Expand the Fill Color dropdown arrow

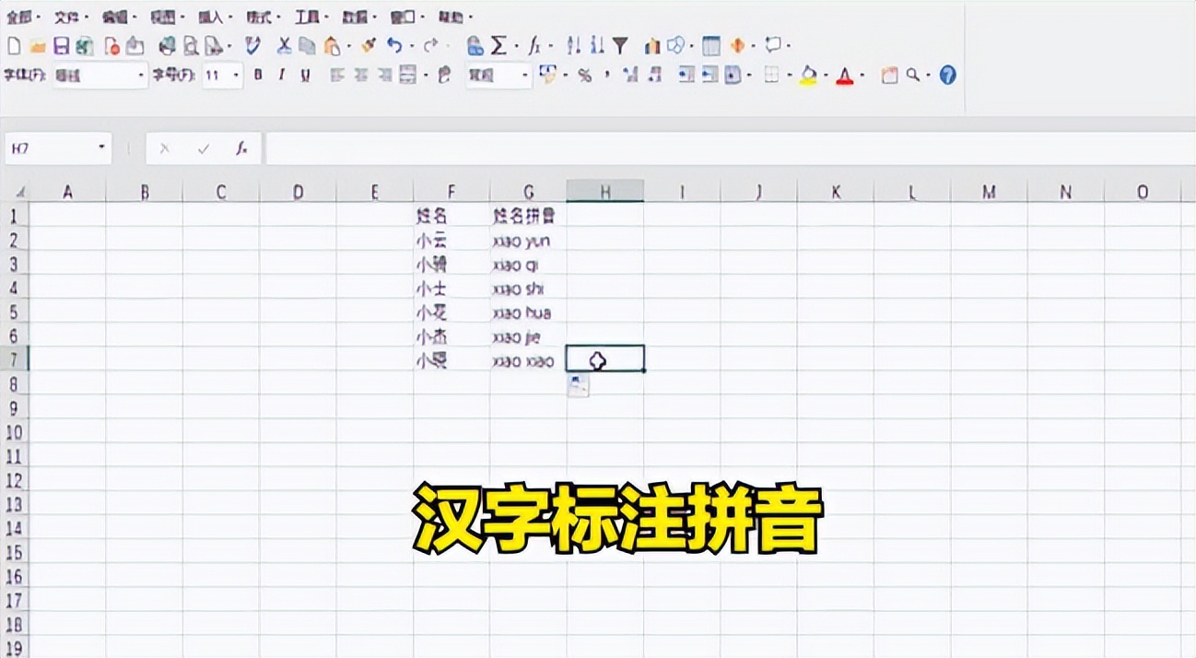(826, 76)
